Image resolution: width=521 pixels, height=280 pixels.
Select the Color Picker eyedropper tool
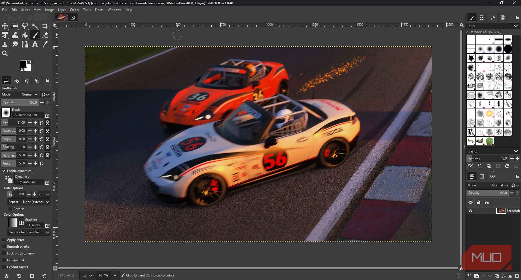tap(45, 44)
